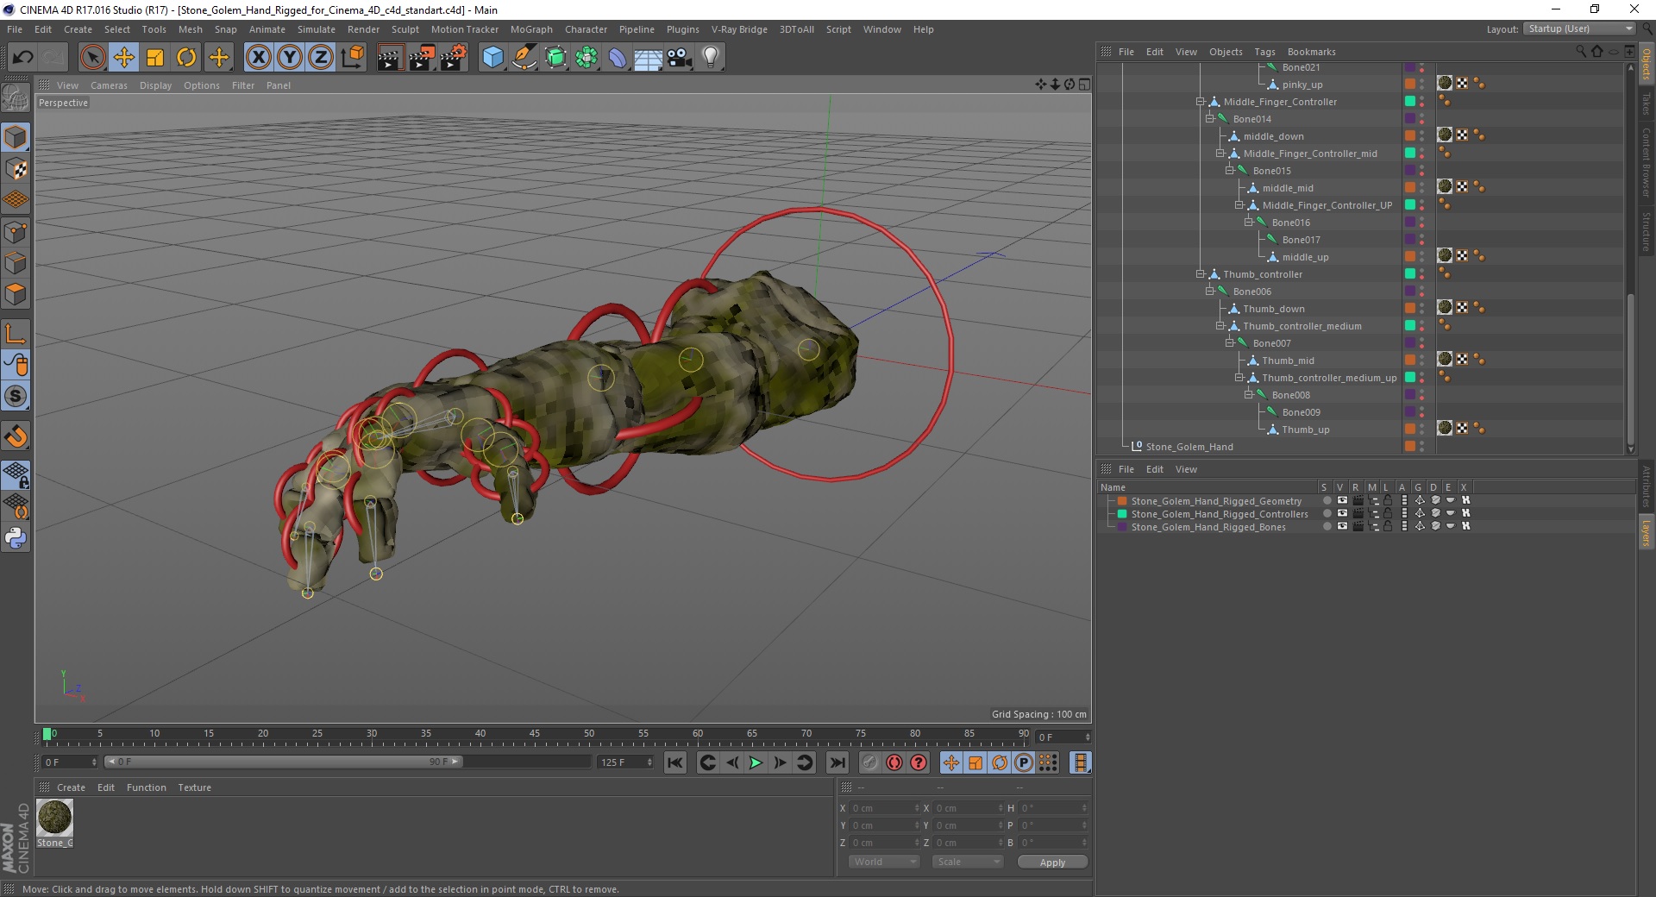
Task: Go to start of animation
Action: [675, 762]
